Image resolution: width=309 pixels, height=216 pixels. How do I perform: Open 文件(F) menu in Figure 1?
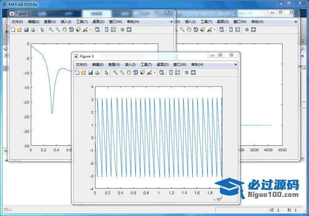[x=17, y=22]
